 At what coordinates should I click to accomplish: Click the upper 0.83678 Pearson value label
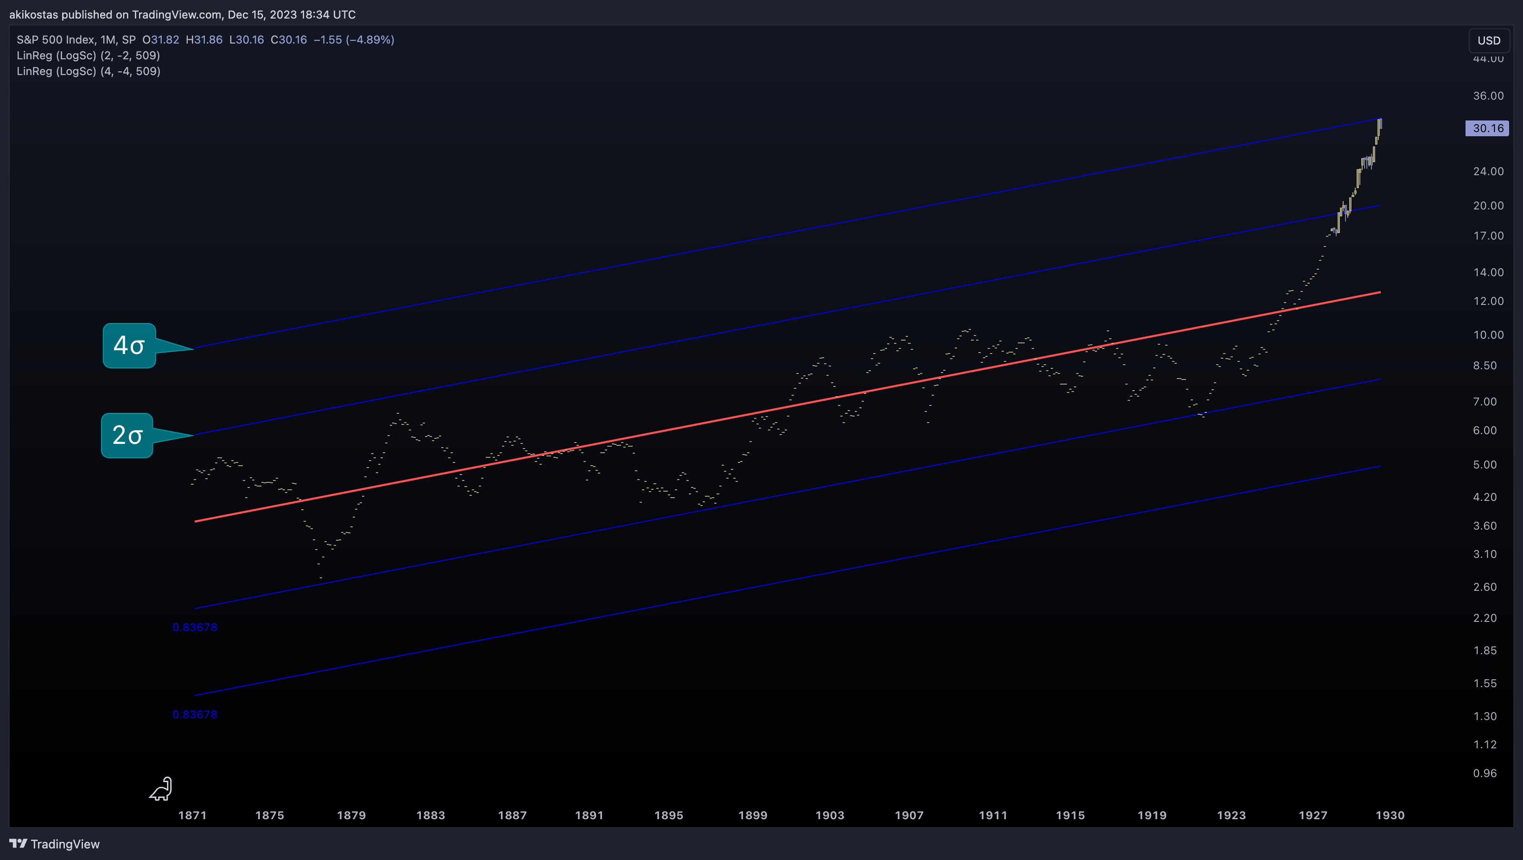(195, 627)
